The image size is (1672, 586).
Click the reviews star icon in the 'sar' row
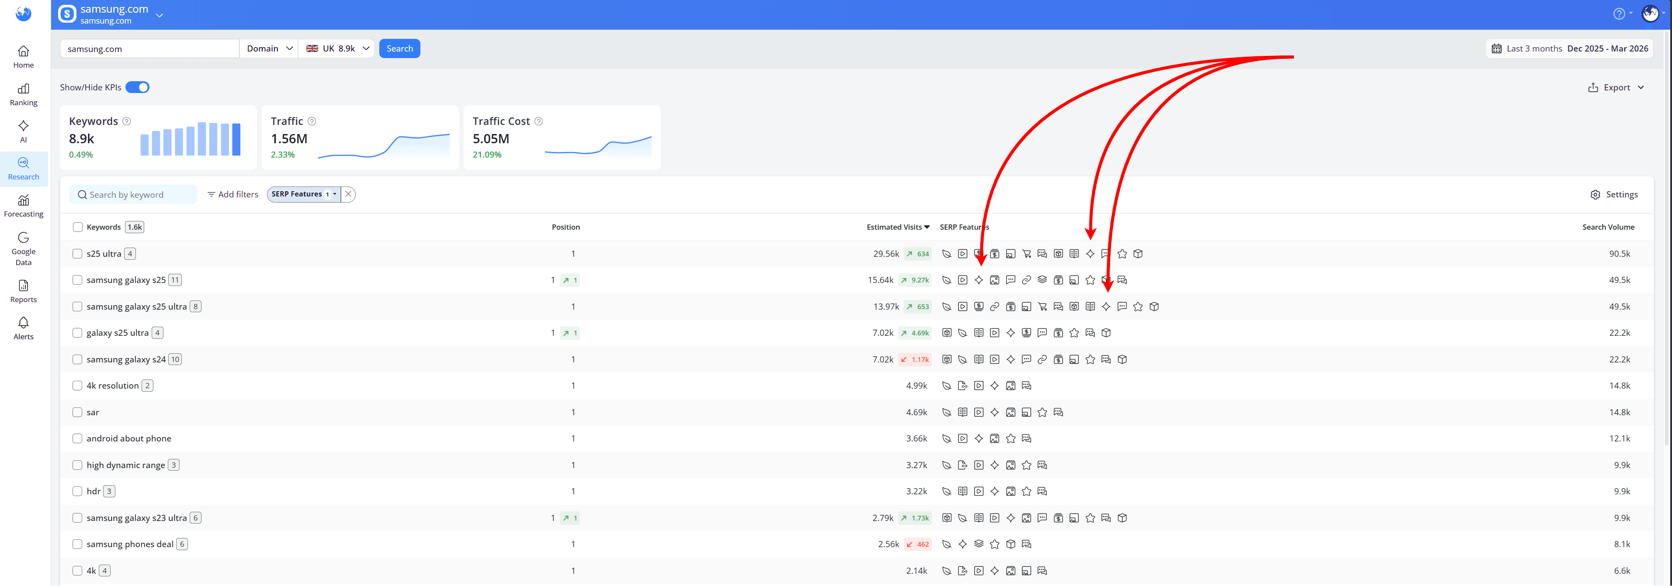point(1042,412)
